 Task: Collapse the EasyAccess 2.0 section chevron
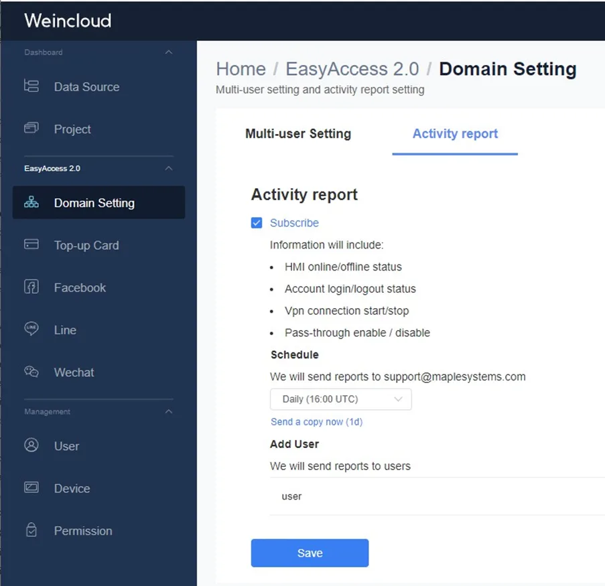coord(169,168)
